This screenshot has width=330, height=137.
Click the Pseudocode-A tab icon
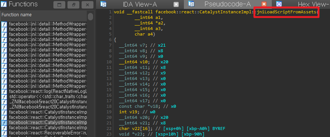[x=191, y=4]
